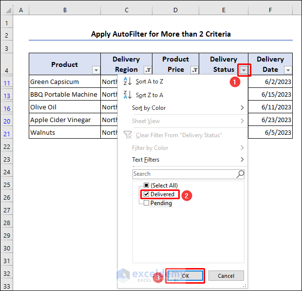The height and width of the screenshot is (291, 302).
Task: Select column F header
Action: 270,10
